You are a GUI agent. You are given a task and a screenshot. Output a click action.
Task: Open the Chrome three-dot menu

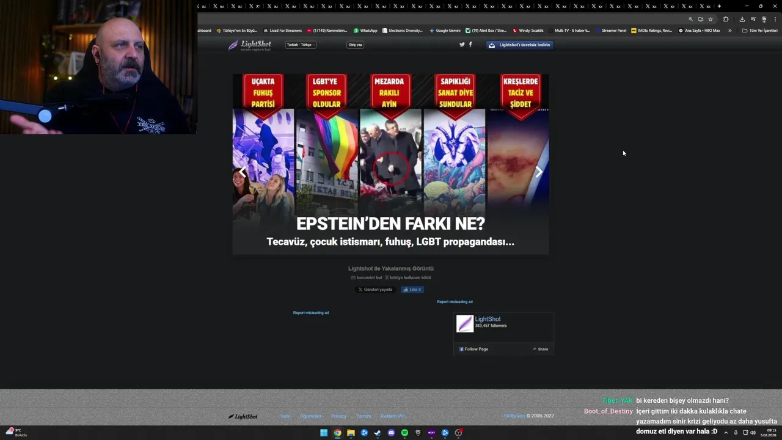pyautogui.click(x=775, y=19)
